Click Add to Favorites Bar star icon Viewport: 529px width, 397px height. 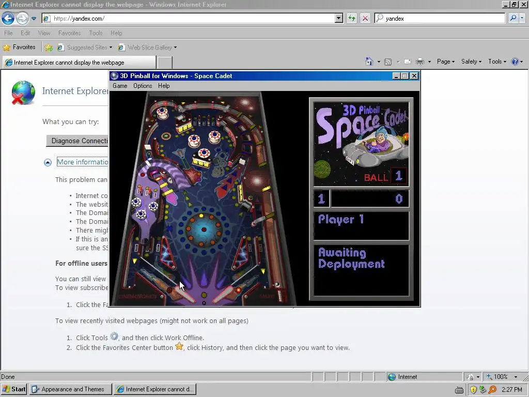(49, 48)
